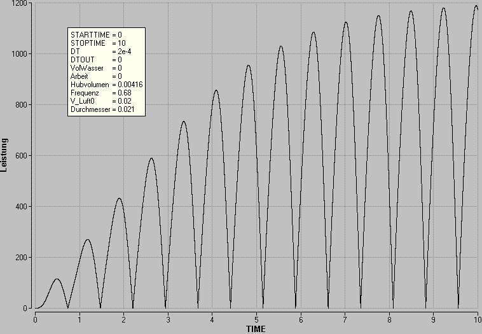Click the 9 x-axis tick label
This screenshot has width=482, height=334.
point(434,320)
